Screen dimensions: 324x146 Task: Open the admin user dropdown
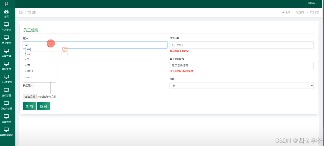[312, 3]
